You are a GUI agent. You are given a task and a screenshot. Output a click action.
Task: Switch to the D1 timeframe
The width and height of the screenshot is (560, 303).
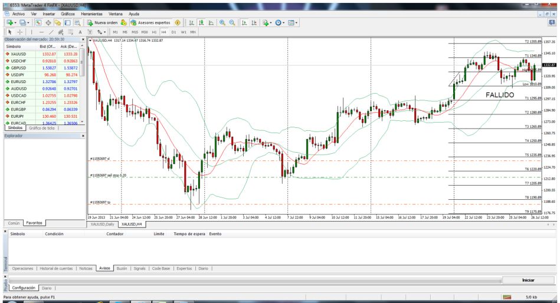(174, 31)
